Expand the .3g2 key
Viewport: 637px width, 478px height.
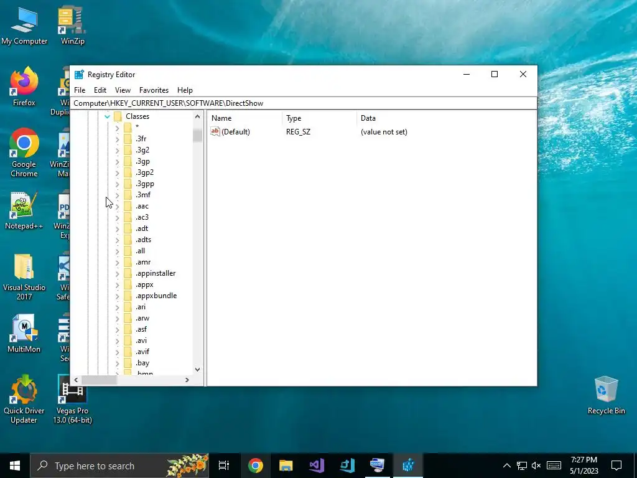tap(118, 151)
